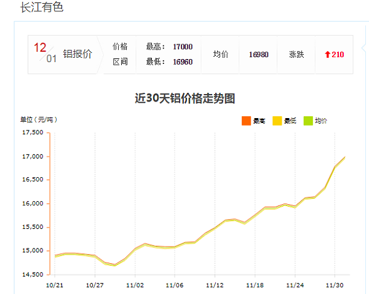The image size is (369, 294).
Task: Click the 11/02 x-axis date label
Action: (135, 285)
